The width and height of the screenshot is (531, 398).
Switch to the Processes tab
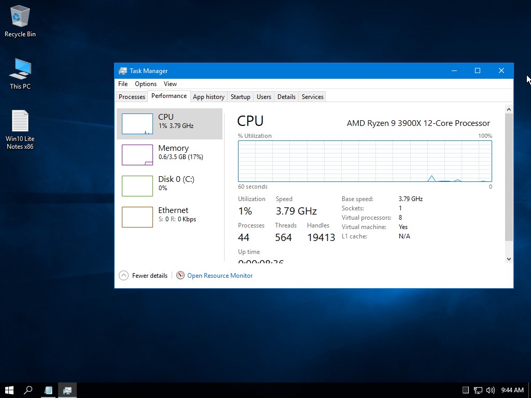pos(132,97)
